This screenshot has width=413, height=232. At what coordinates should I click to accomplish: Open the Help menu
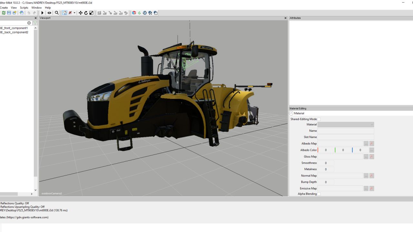[48, 7]
